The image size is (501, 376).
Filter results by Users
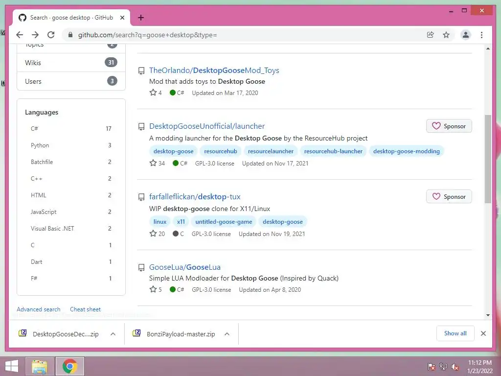point(71,81)
